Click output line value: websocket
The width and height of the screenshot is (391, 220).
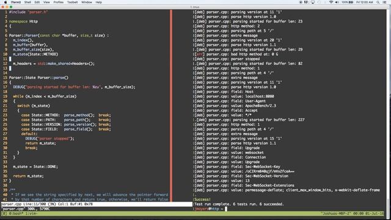click(228, 153)
